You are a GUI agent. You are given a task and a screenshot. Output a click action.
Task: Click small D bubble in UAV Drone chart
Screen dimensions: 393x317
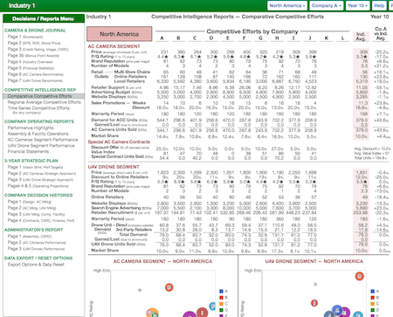click(x=315, y=284)
